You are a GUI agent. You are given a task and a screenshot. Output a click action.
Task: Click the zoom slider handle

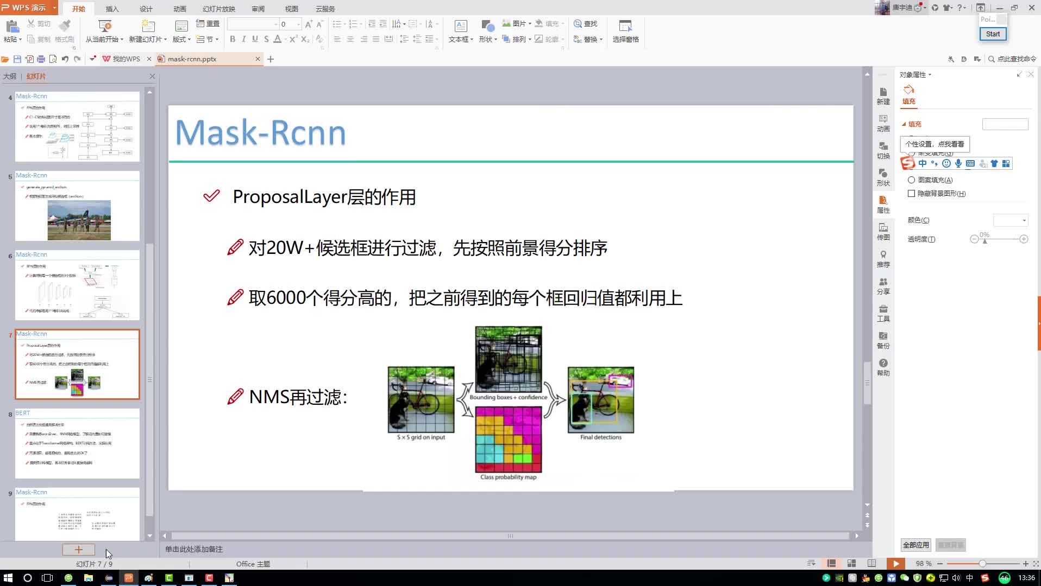pos(982,564)
